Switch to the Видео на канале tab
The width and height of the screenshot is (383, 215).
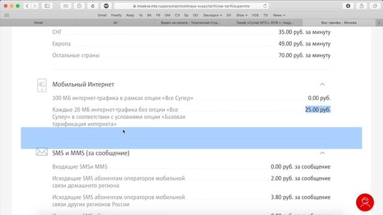[191, 23]
